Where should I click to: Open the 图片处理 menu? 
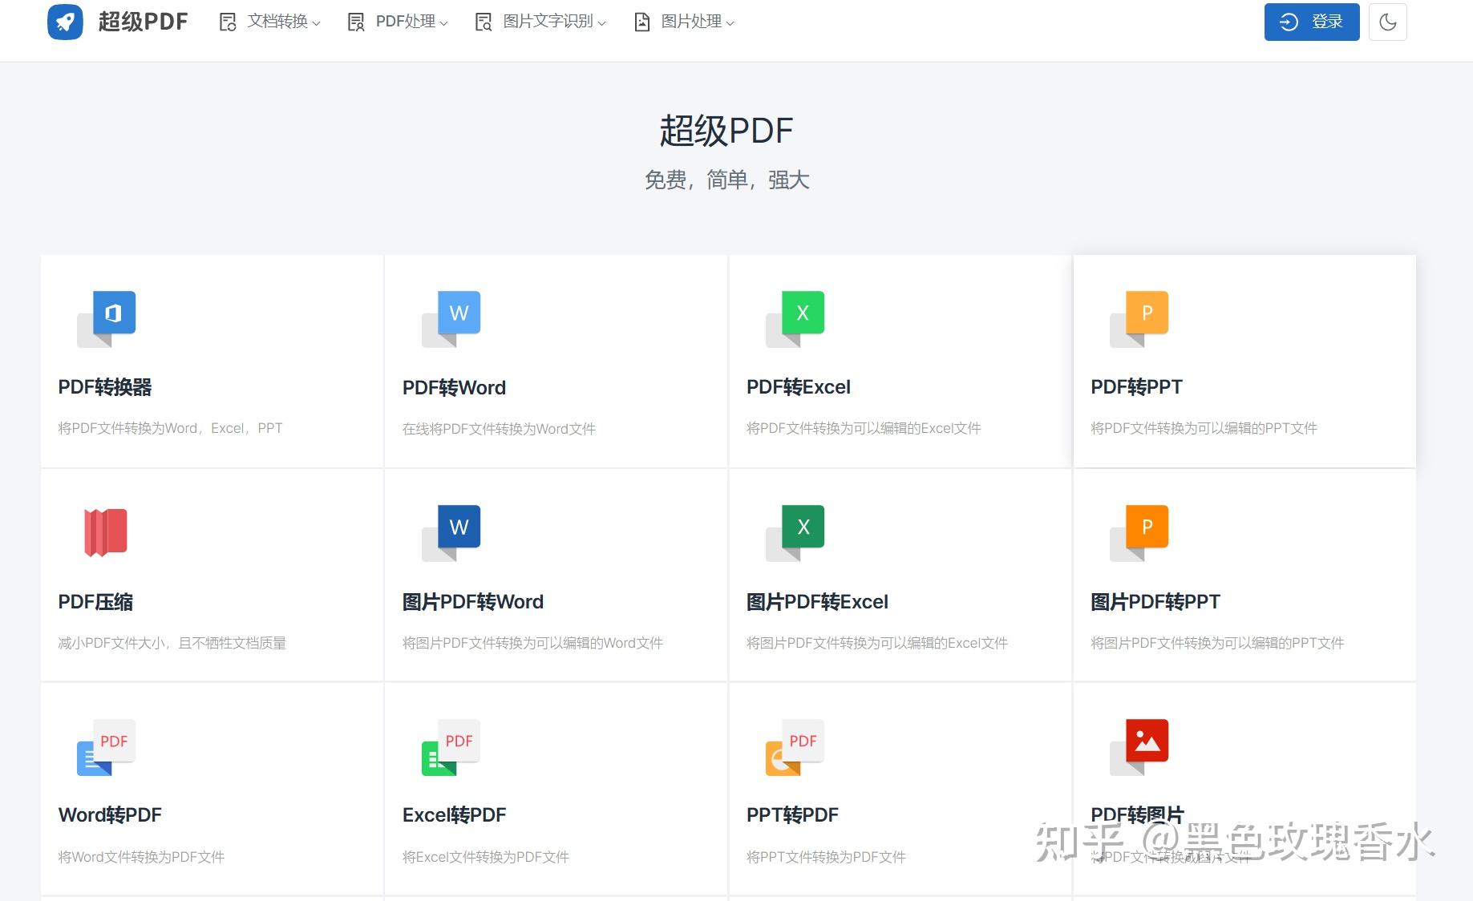click(684, 22)
